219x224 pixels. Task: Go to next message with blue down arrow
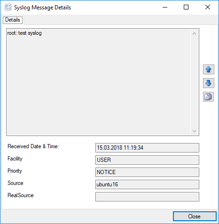coord(208,83)
